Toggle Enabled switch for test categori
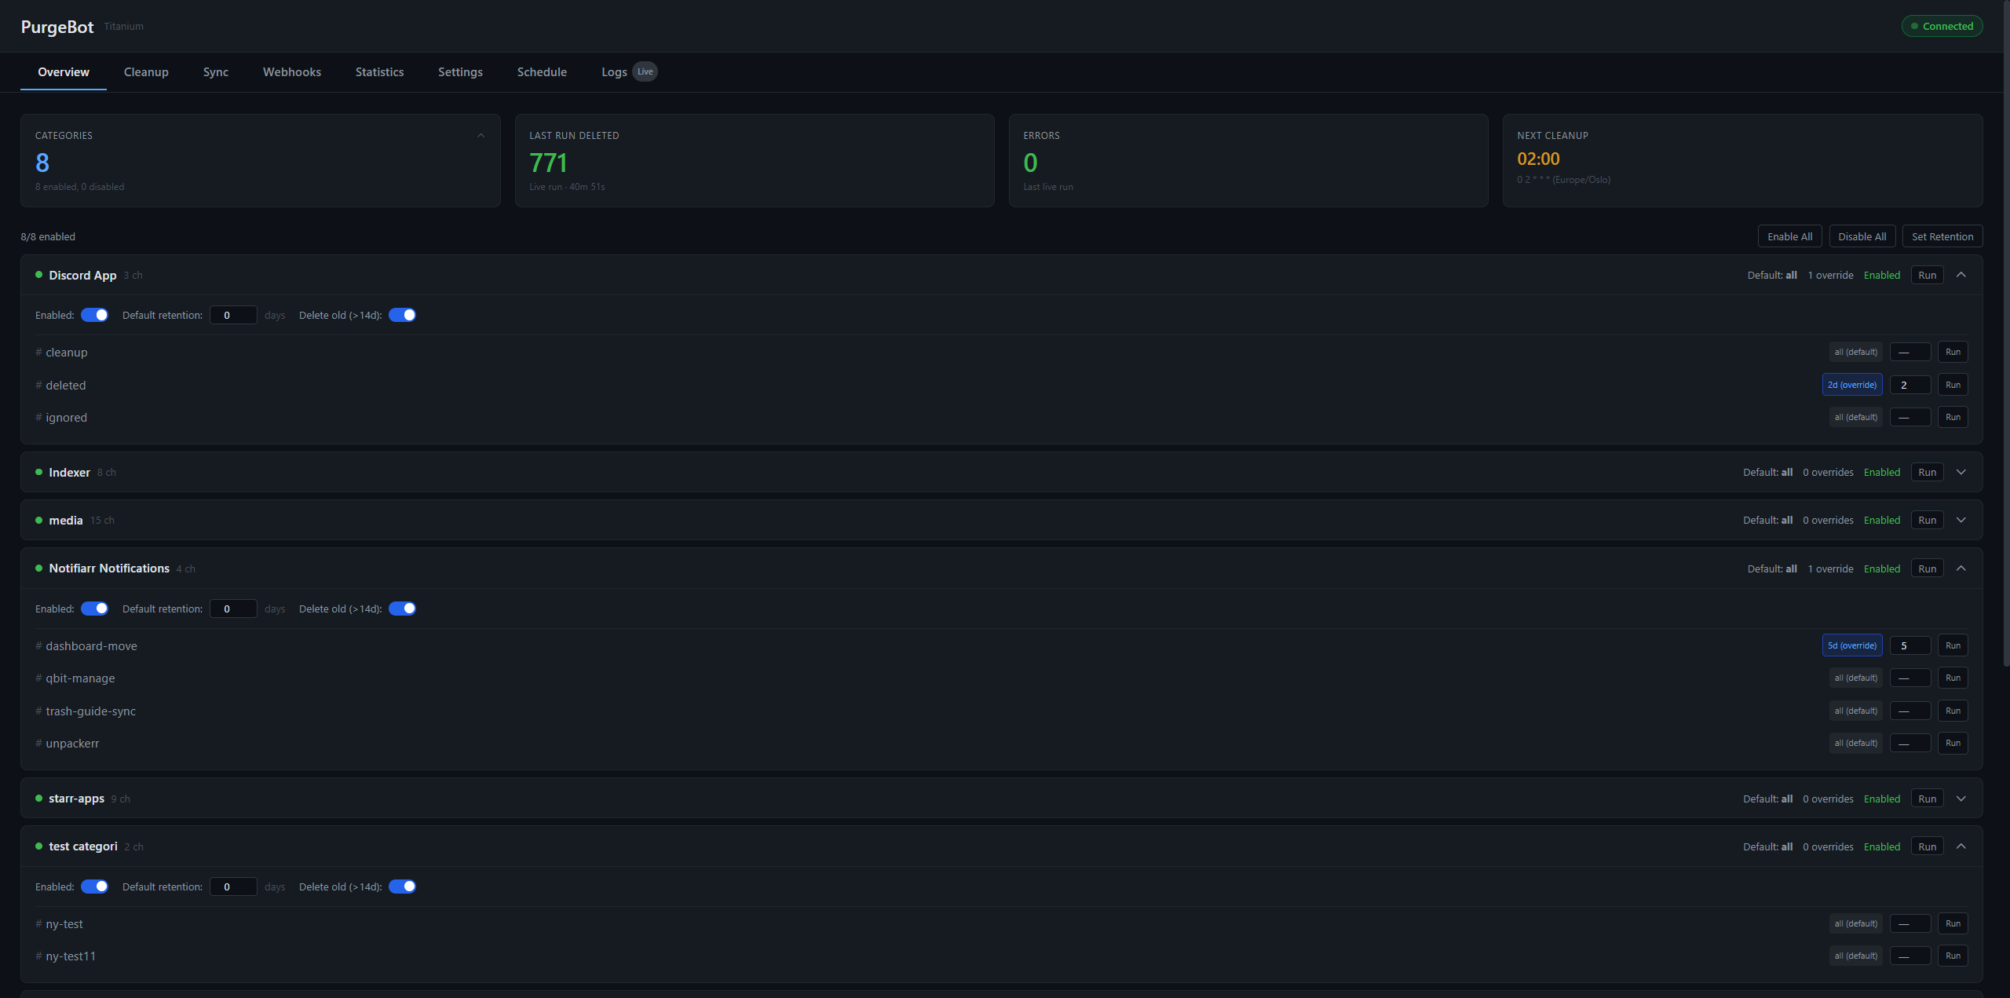Screen dimensions: 2010x998 click(x=95, y=887)
